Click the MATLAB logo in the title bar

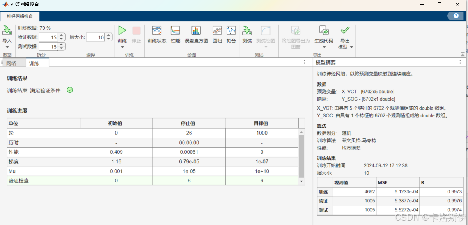[5, 4]
